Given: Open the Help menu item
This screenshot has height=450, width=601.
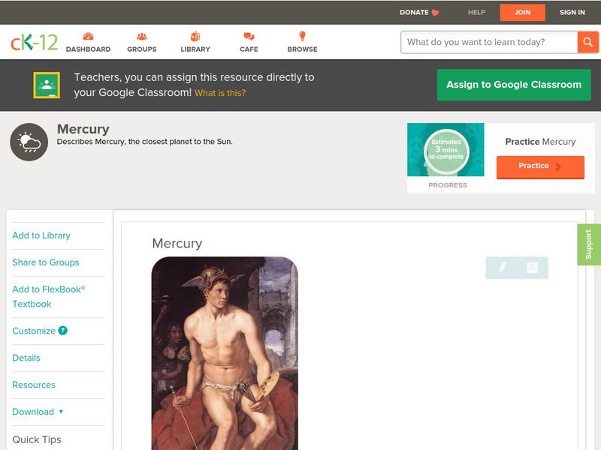Looking at the screenshot, I should pyautogui.click(x=476, y=12).
